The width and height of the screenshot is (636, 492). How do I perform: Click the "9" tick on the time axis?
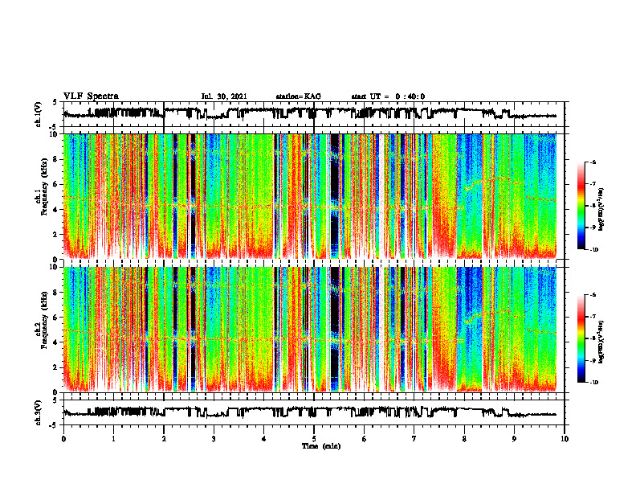tap(514, 439)
